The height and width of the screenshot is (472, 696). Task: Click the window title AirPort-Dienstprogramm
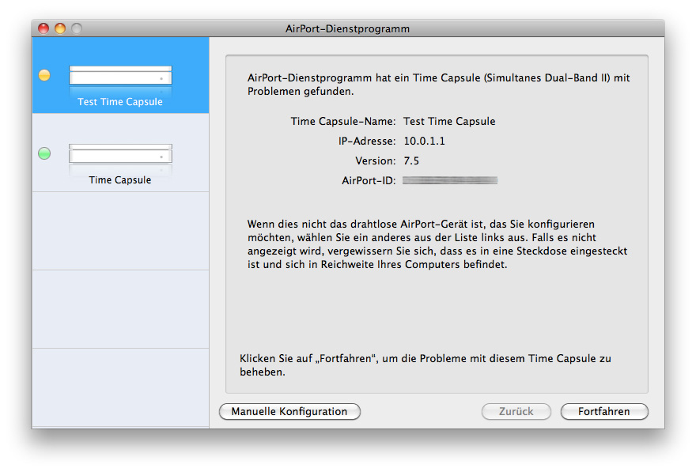tap(347, 28)
